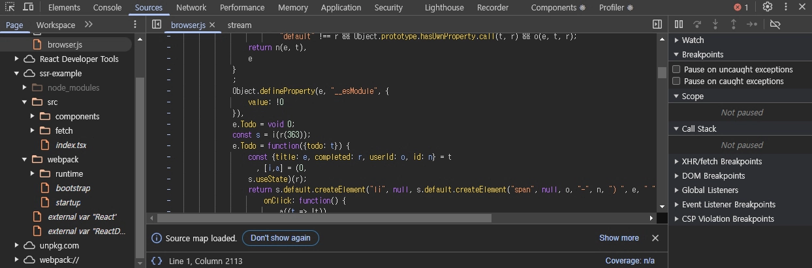Click the Show more link

[x=619, y=238]
